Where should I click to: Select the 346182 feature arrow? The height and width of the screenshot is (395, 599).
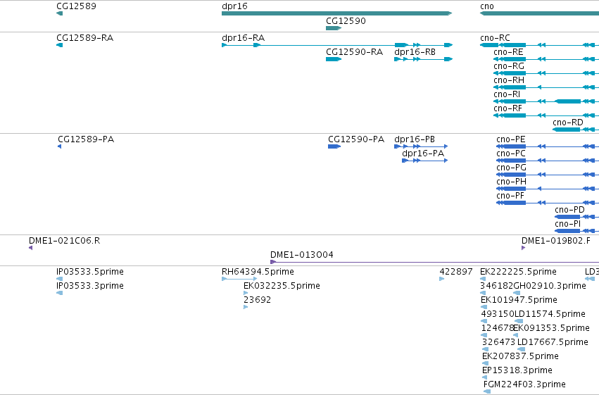coord(483,294)
